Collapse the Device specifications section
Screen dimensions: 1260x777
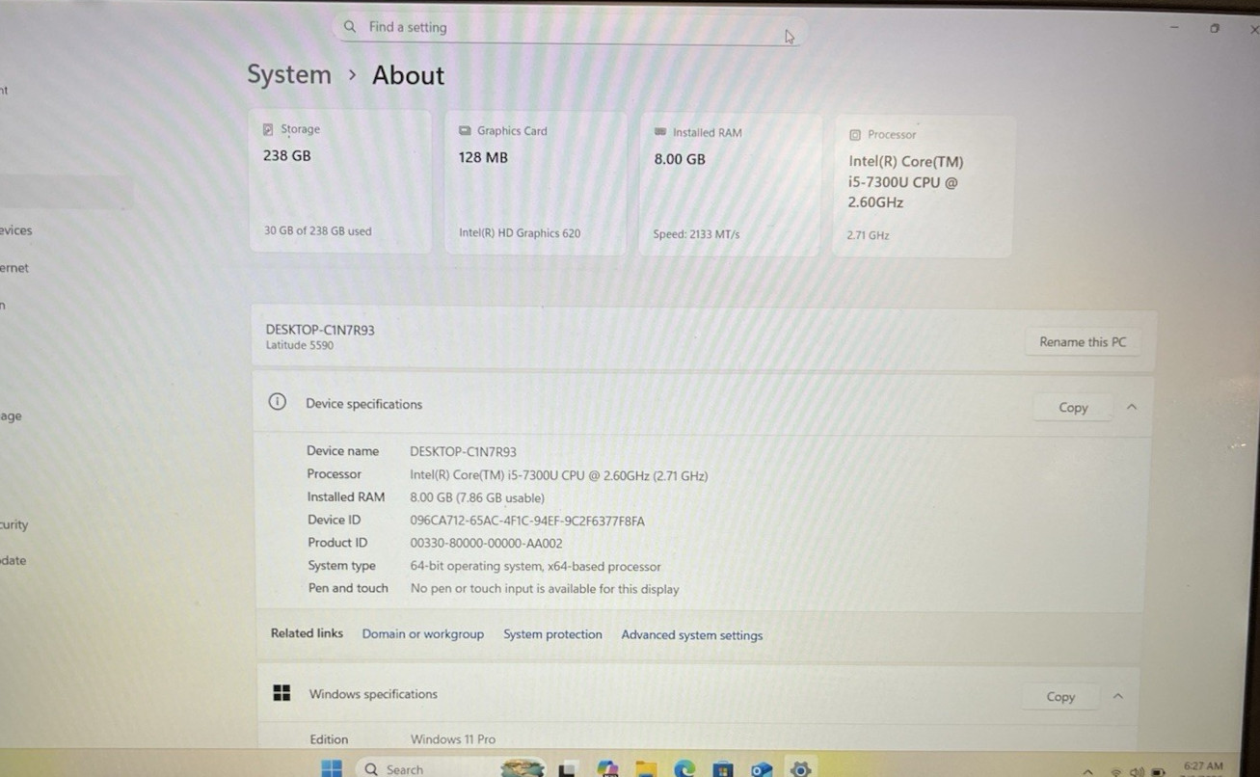click(1132, 407)
